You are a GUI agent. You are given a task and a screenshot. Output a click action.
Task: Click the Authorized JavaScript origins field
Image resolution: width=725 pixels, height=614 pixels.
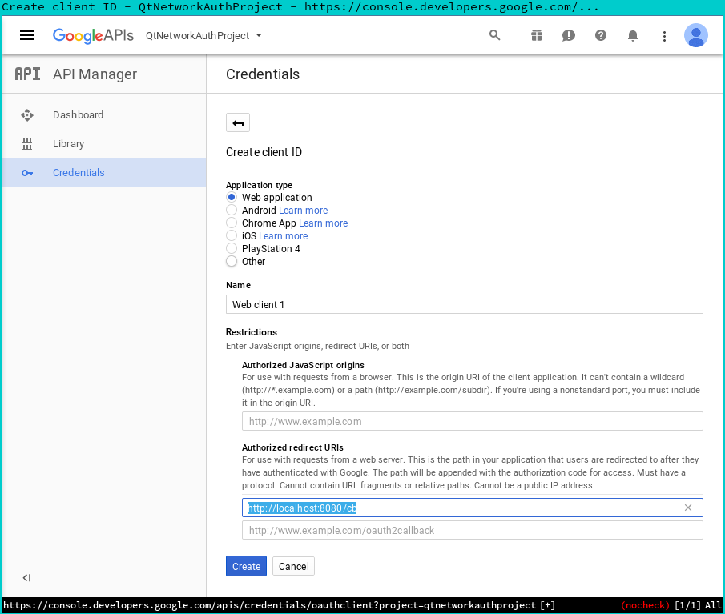tap(472, 421)
